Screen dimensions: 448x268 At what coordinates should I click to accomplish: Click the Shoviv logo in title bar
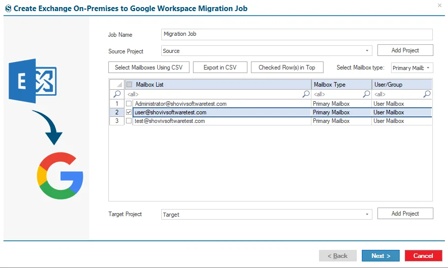8,9
